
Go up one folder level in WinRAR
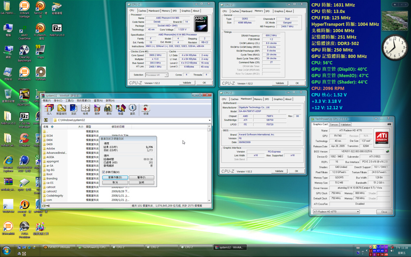coord(46,120)
